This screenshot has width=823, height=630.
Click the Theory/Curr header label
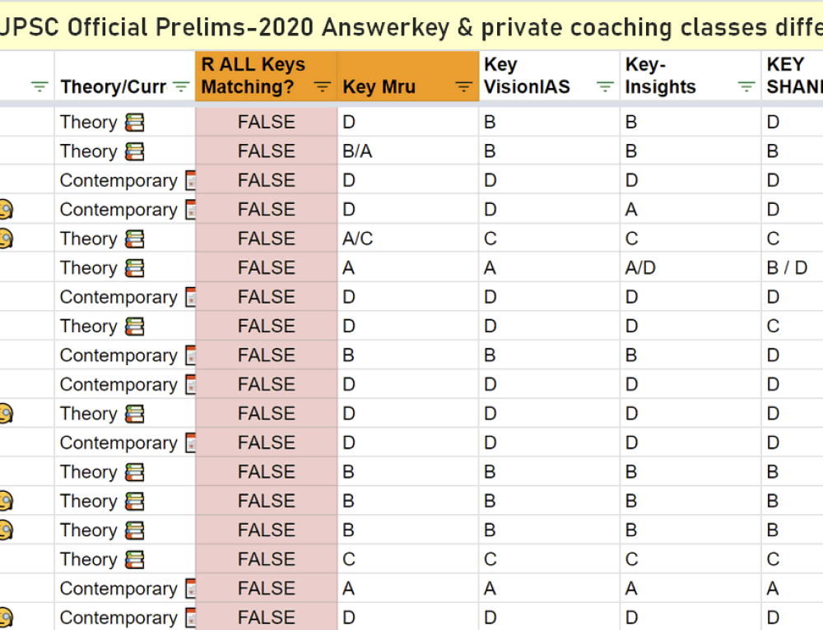[x=113, y=87]
